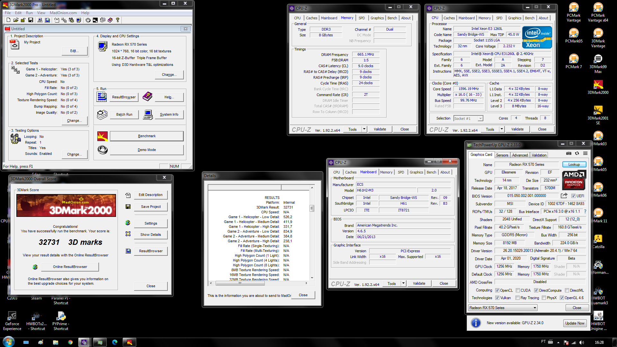Viewport: 617px width, 347px height.
Task: Open Edge browser from taskbar
Action: 115,342
